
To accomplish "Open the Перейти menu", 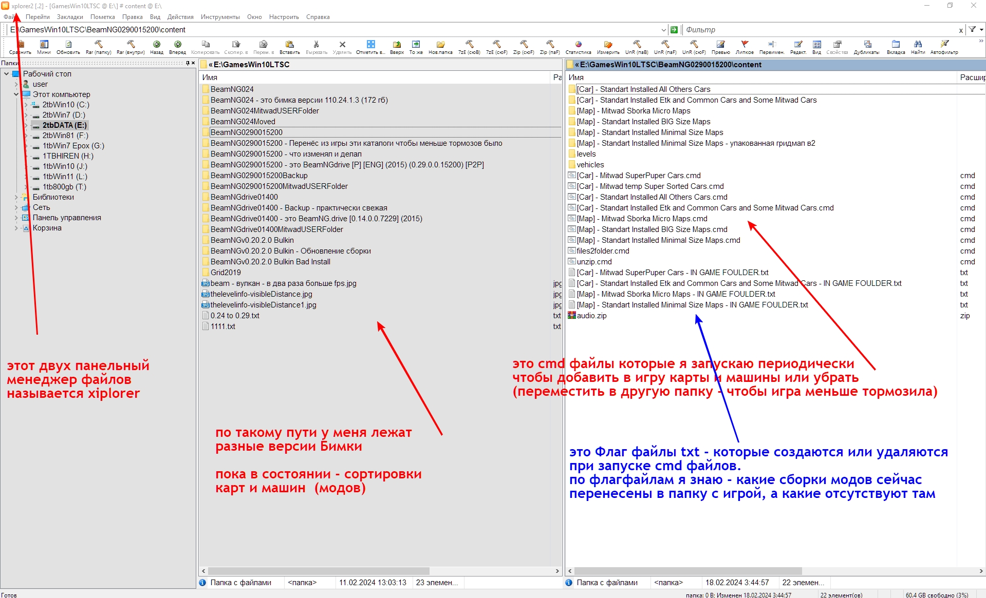I will tap(38, 17).
